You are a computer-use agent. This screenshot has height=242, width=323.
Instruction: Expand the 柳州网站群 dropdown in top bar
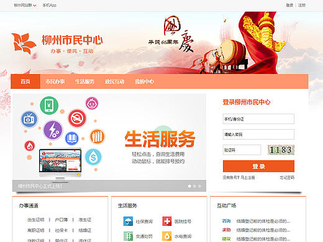point(25,5)
